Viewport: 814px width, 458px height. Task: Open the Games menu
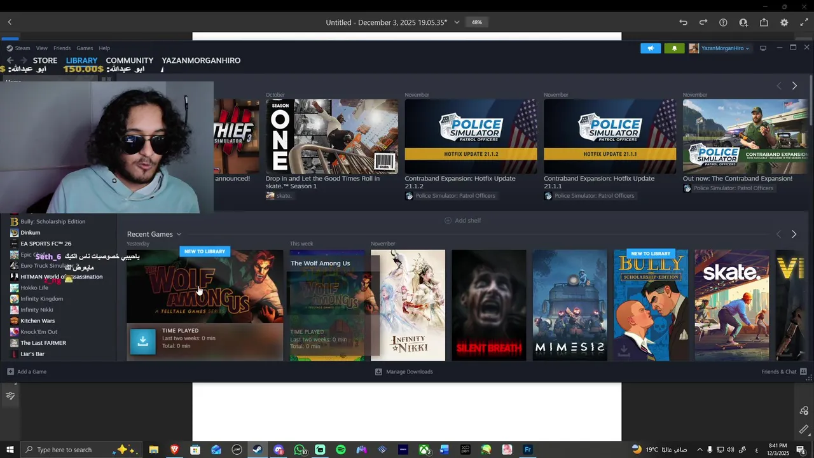pyautogui.click(x=85, y=48)
